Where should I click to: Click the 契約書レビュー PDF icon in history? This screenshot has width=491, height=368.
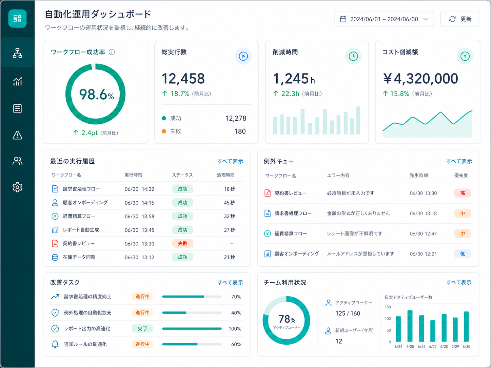pos(55,243)
